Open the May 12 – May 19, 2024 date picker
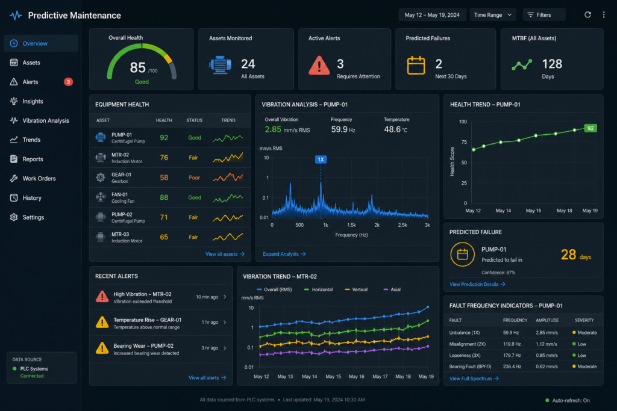This screenshot has width=617, height=411. 432,15
